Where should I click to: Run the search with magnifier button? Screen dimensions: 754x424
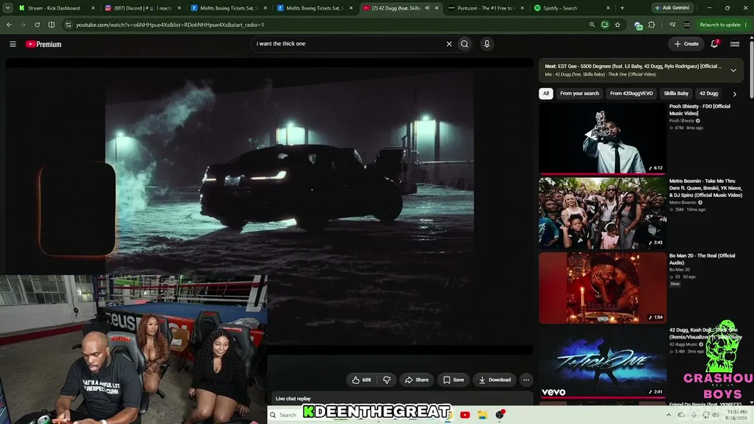(465, 44)
